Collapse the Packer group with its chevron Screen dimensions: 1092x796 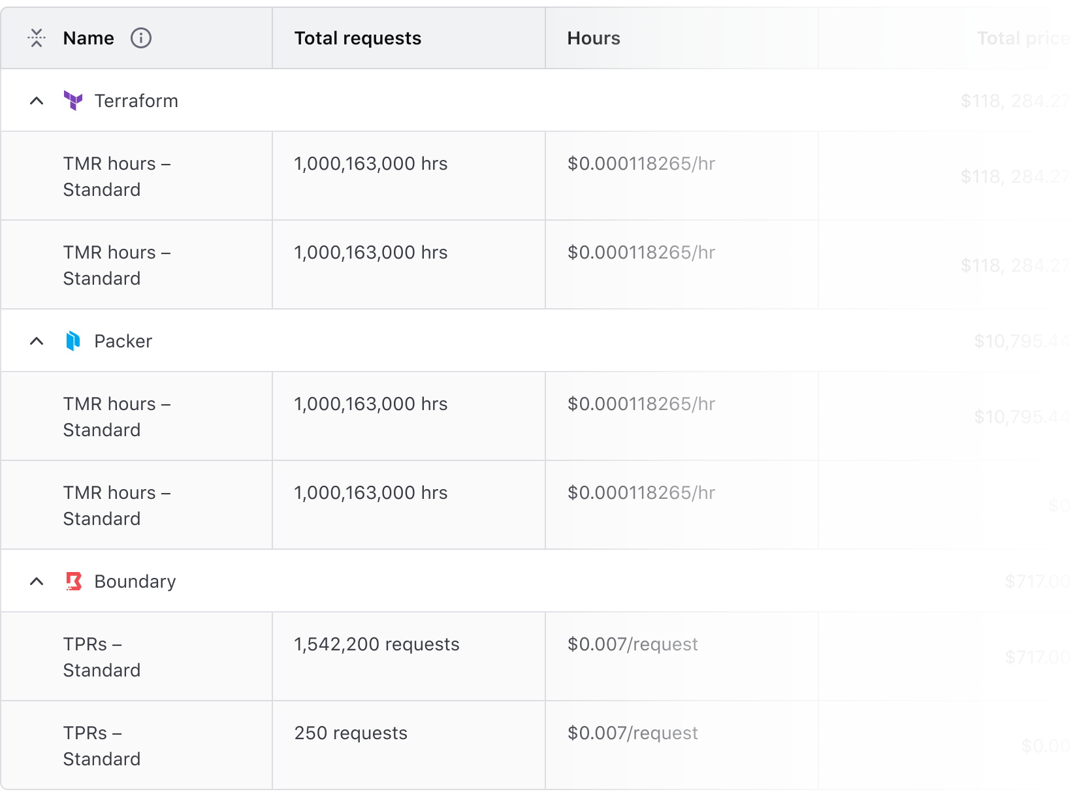[37, 341]
